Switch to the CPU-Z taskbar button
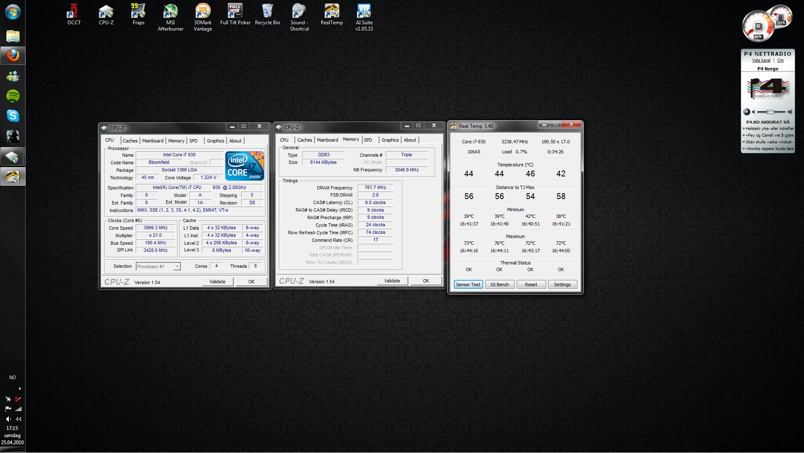 [13, 157]
